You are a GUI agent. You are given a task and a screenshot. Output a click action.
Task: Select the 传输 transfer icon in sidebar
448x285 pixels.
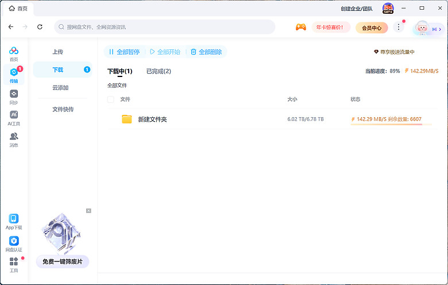click(14, 72)
